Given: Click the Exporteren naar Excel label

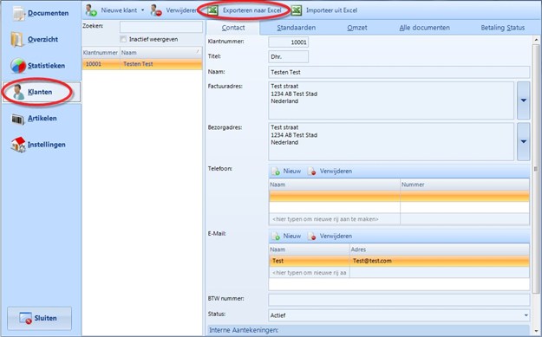Looking at the screenshot, I should [252, 10].
